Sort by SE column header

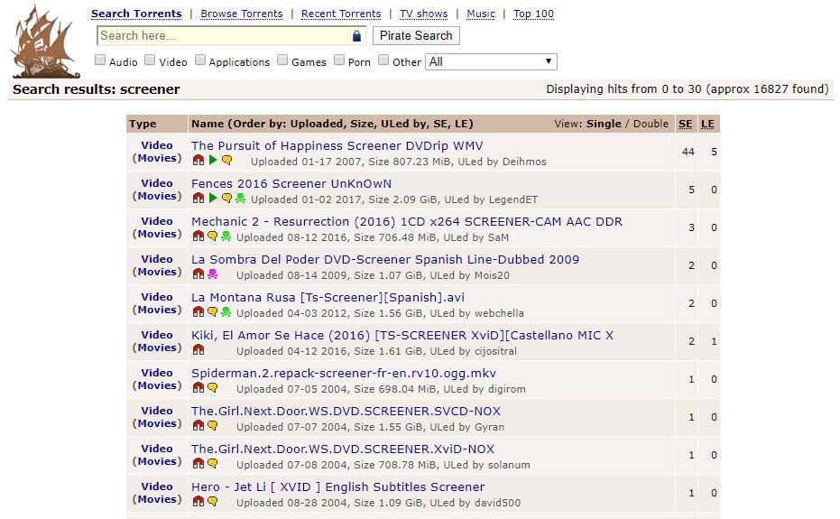click(x=685, y=124)
